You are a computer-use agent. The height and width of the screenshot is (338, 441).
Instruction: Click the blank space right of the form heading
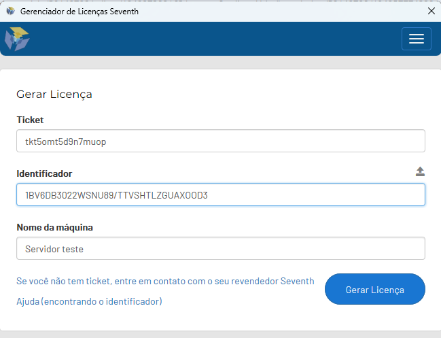[x=272, y=95]
